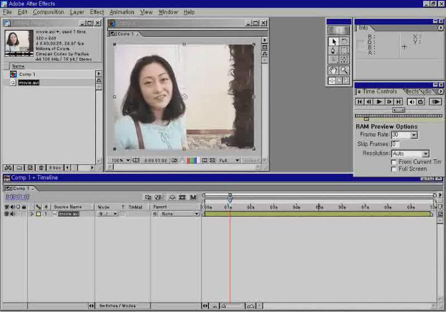Click the Comp window timecode 0:00:01:03
This screenshot has height=312, width=446.
coord(155,160)
